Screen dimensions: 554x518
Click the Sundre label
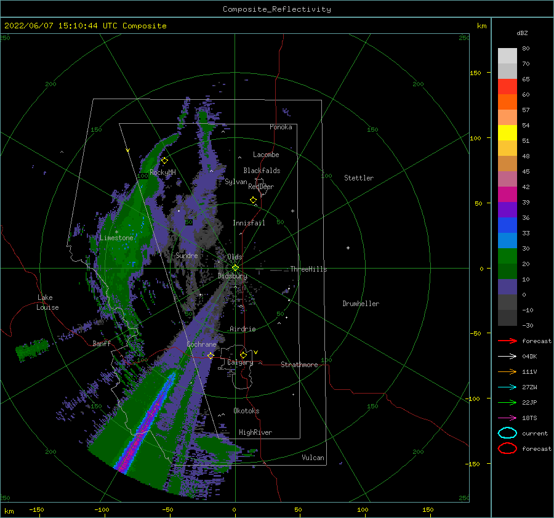pos(187,255)
